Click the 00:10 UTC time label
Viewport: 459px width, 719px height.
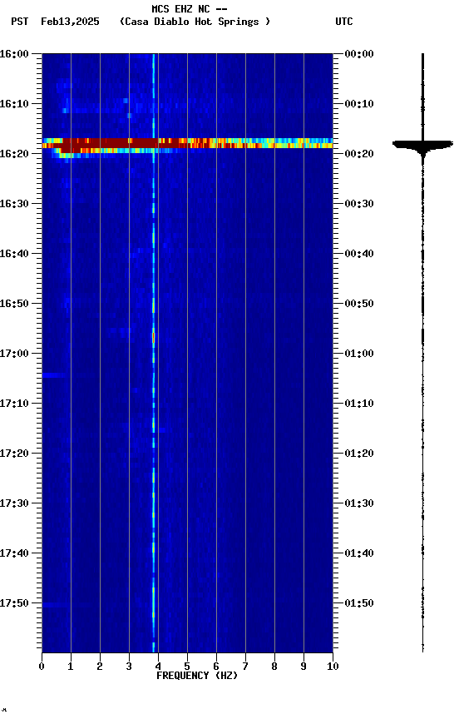point(359,104)
